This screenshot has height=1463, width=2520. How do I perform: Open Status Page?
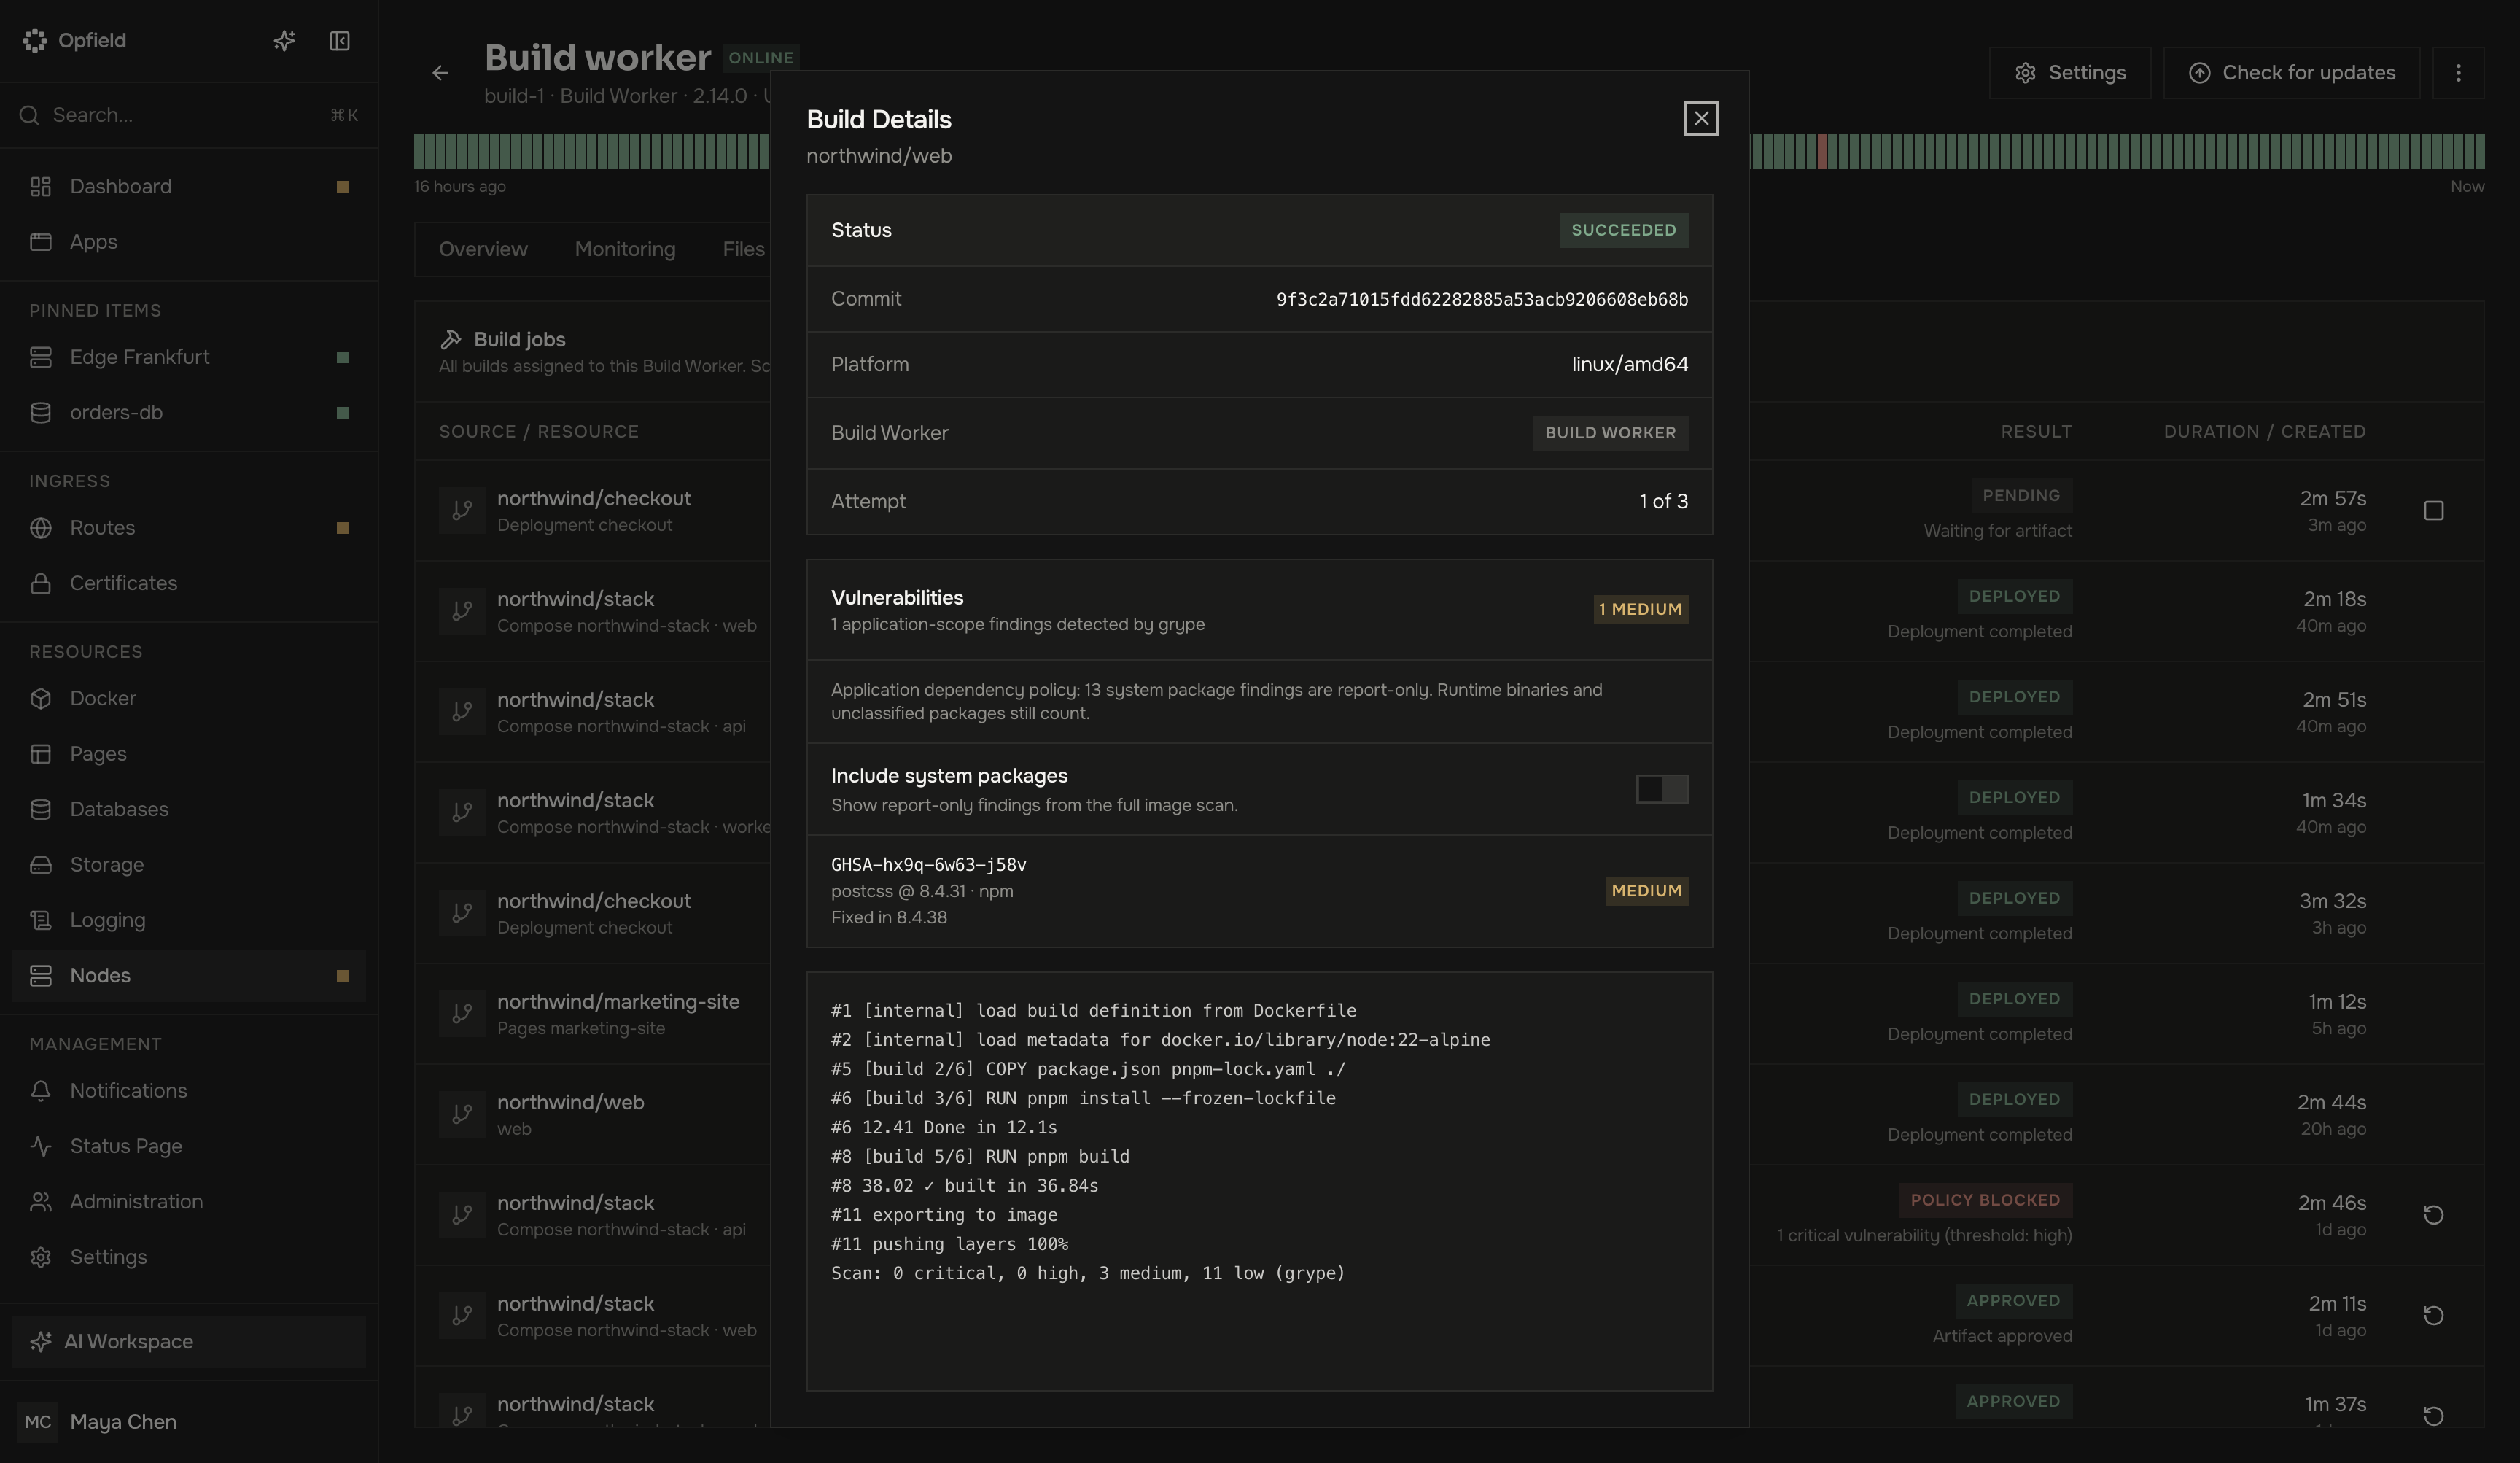(x=189, y=1146)
